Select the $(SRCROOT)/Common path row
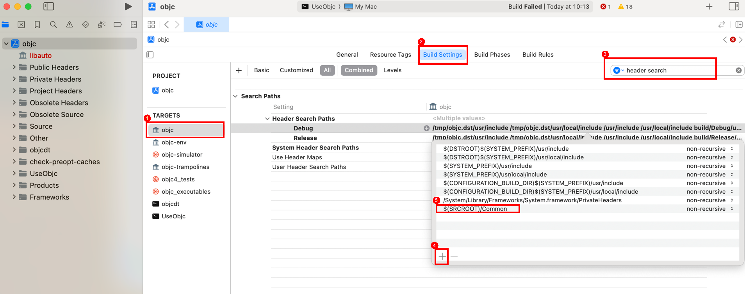 click(x=588, y=209)
